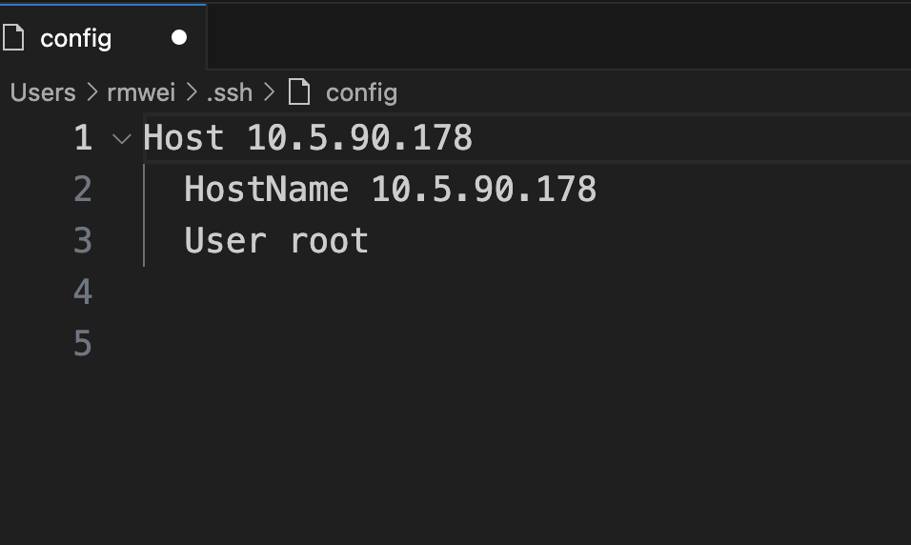Viewport: 911px width, 545px height.
Task: Click the config file name in breadcrumbs
Action: [361, 93]
